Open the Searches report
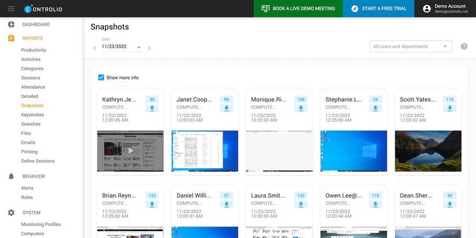Image resolution: width=476 pixels, height=238 pixels. point(31,124)
